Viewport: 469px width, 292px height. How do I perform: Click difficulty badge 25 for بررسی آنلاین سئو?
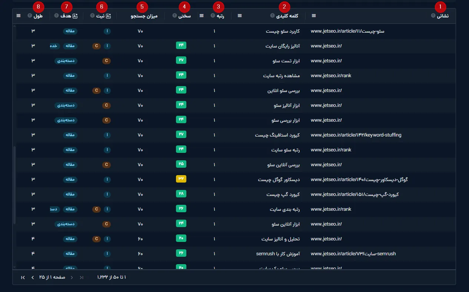point(181,164)
